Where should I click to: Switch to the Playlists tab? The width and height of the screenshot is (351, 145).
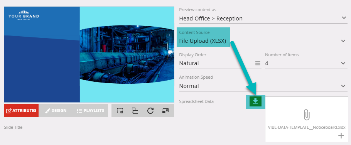pyautogui.click(x=90, y=111)
